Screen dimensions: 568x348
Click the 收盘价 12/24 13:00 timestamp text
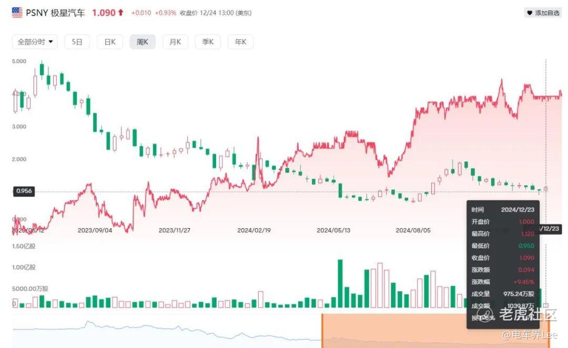tap(216, 13)
